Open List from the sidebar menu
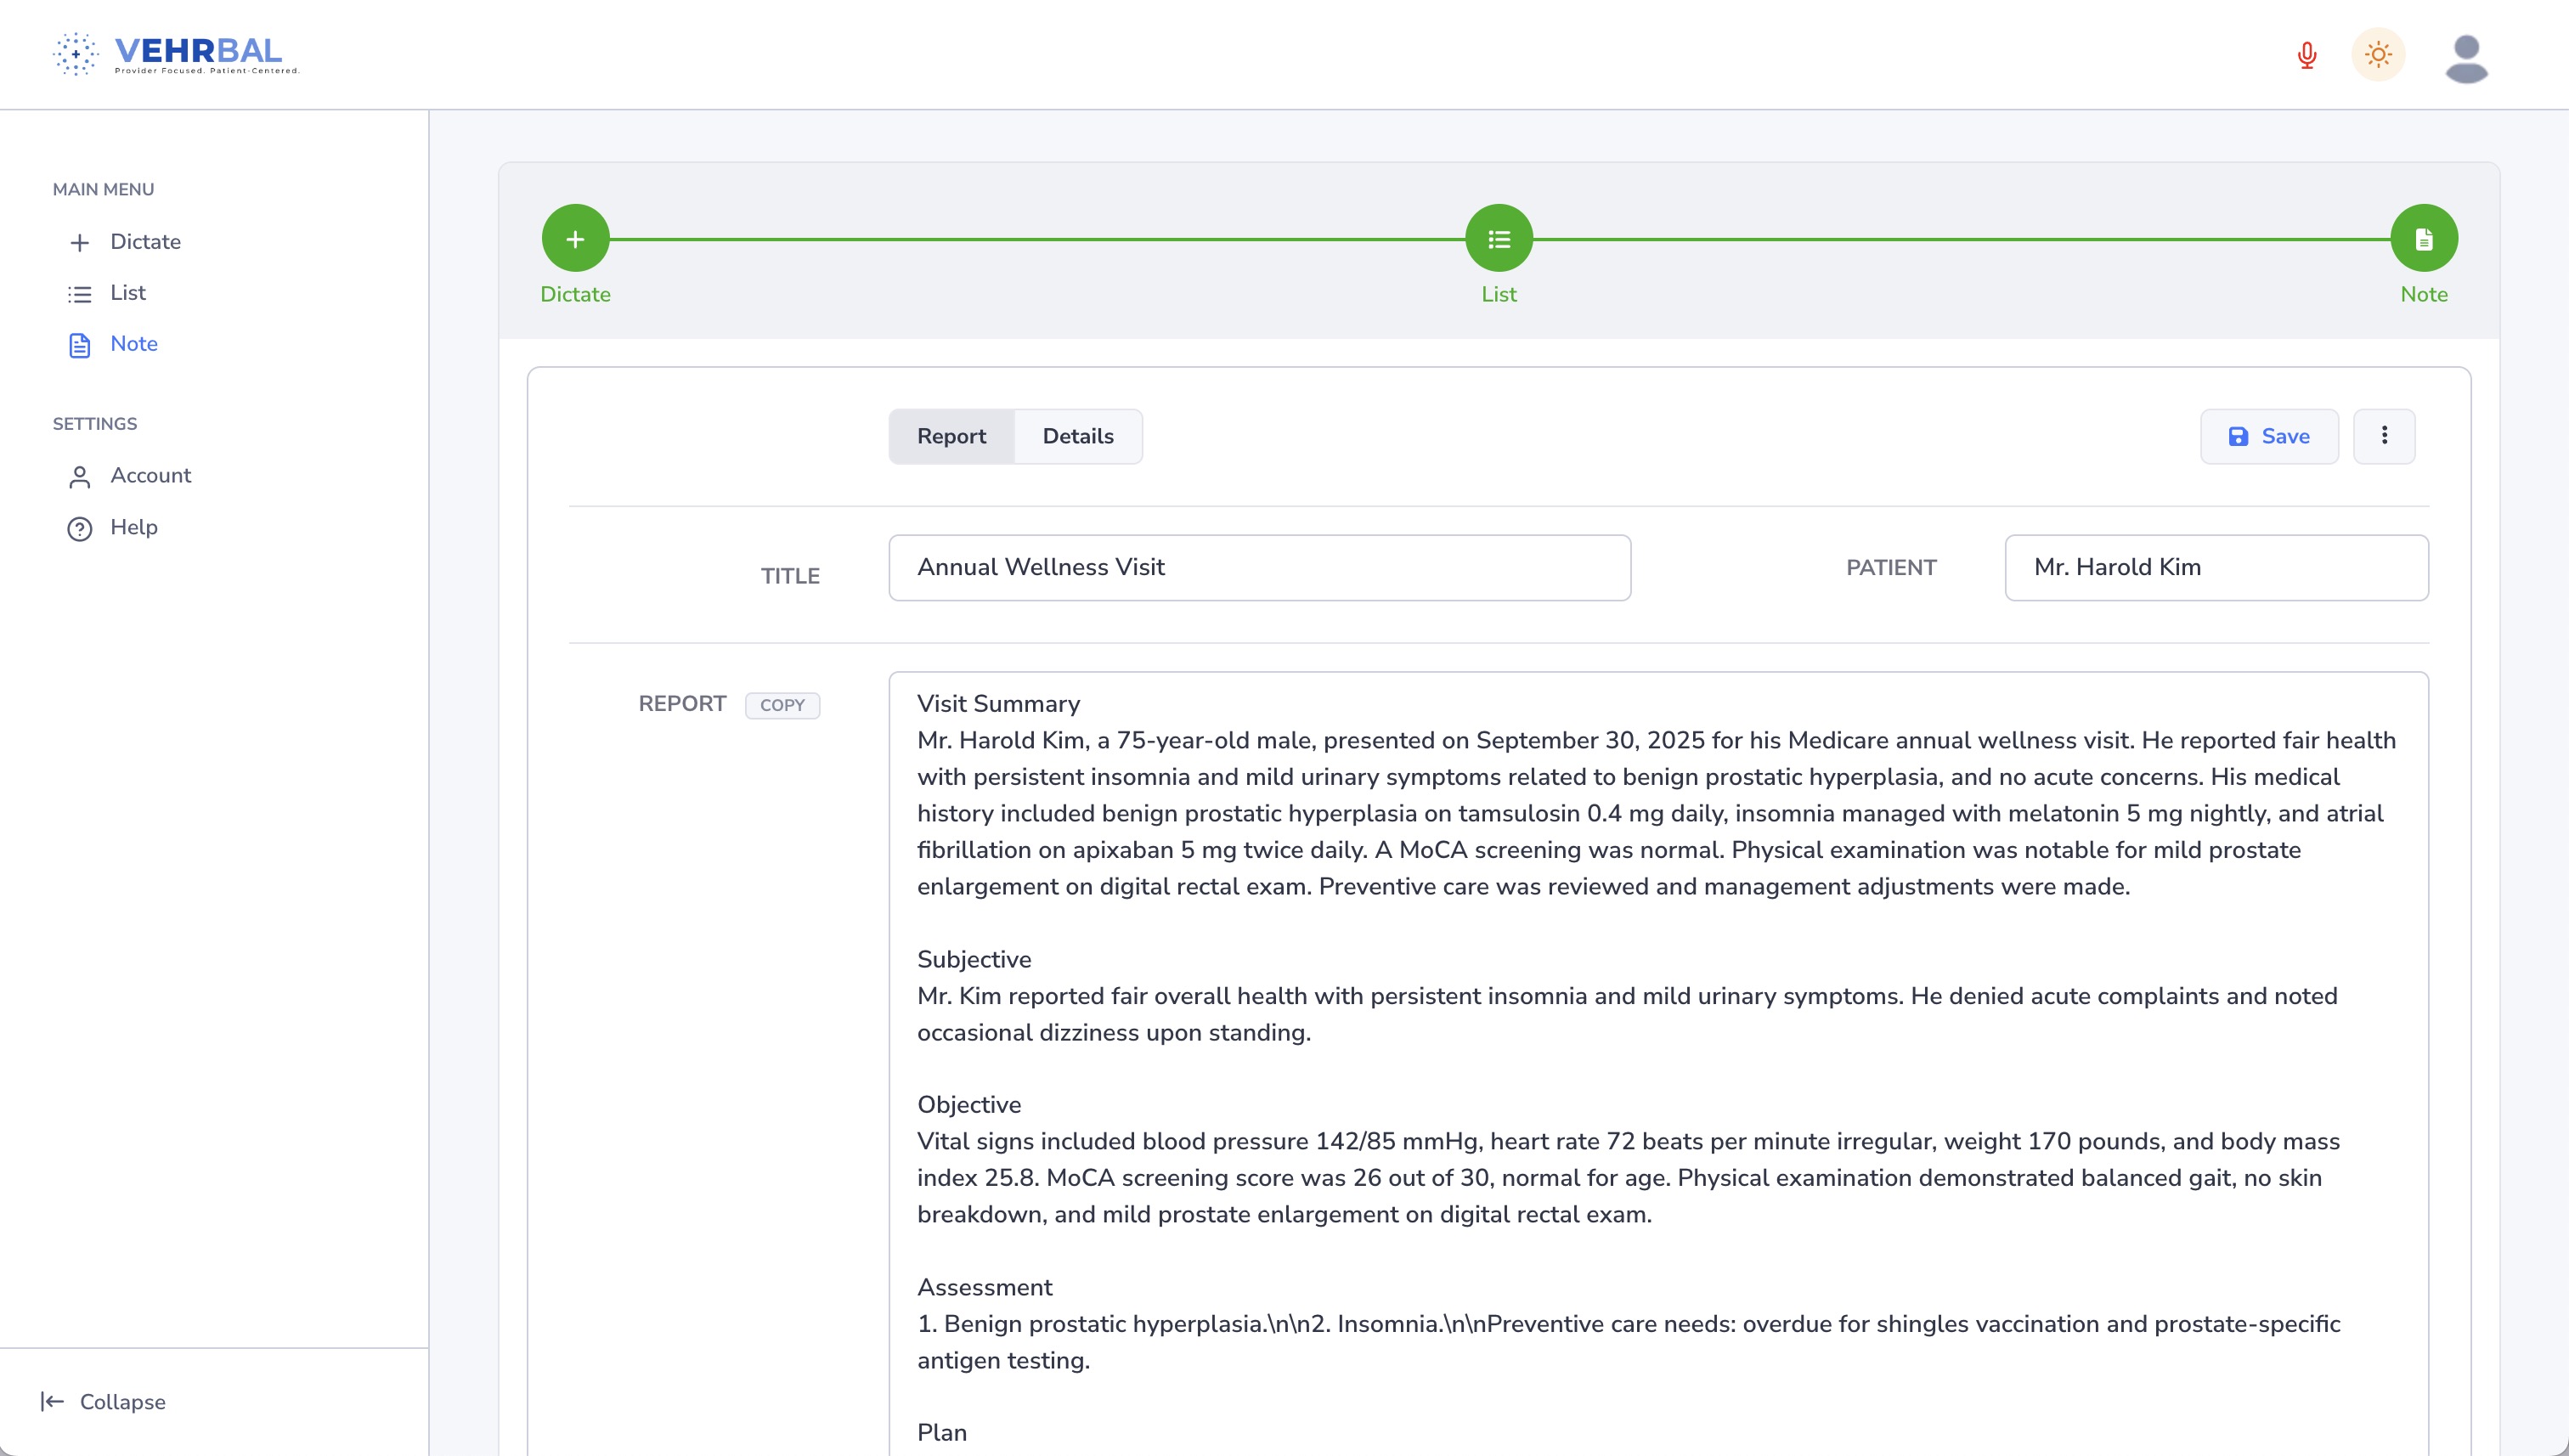 tap(127, 293)
